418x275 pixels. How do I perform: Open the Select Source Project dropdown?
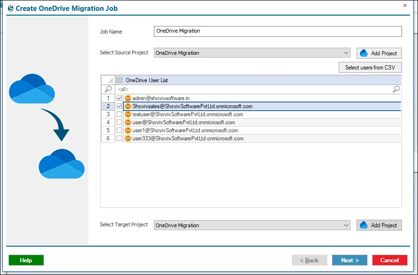[x=252, y=53]
